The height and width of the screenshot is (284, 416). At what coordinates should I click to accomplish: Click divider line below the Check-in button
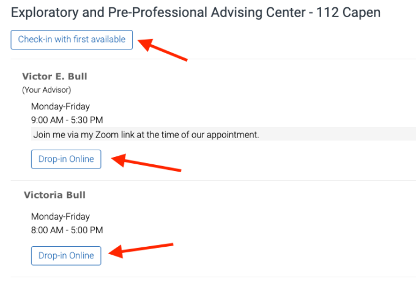coord(208,59)
